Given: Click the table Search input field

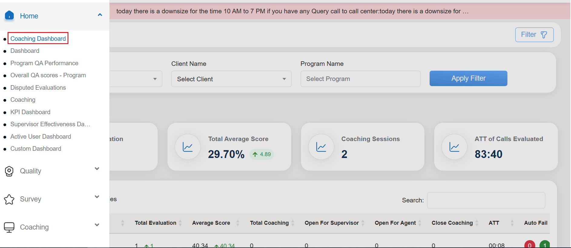Looking at the screenshot, I should [x=486, y=200].
